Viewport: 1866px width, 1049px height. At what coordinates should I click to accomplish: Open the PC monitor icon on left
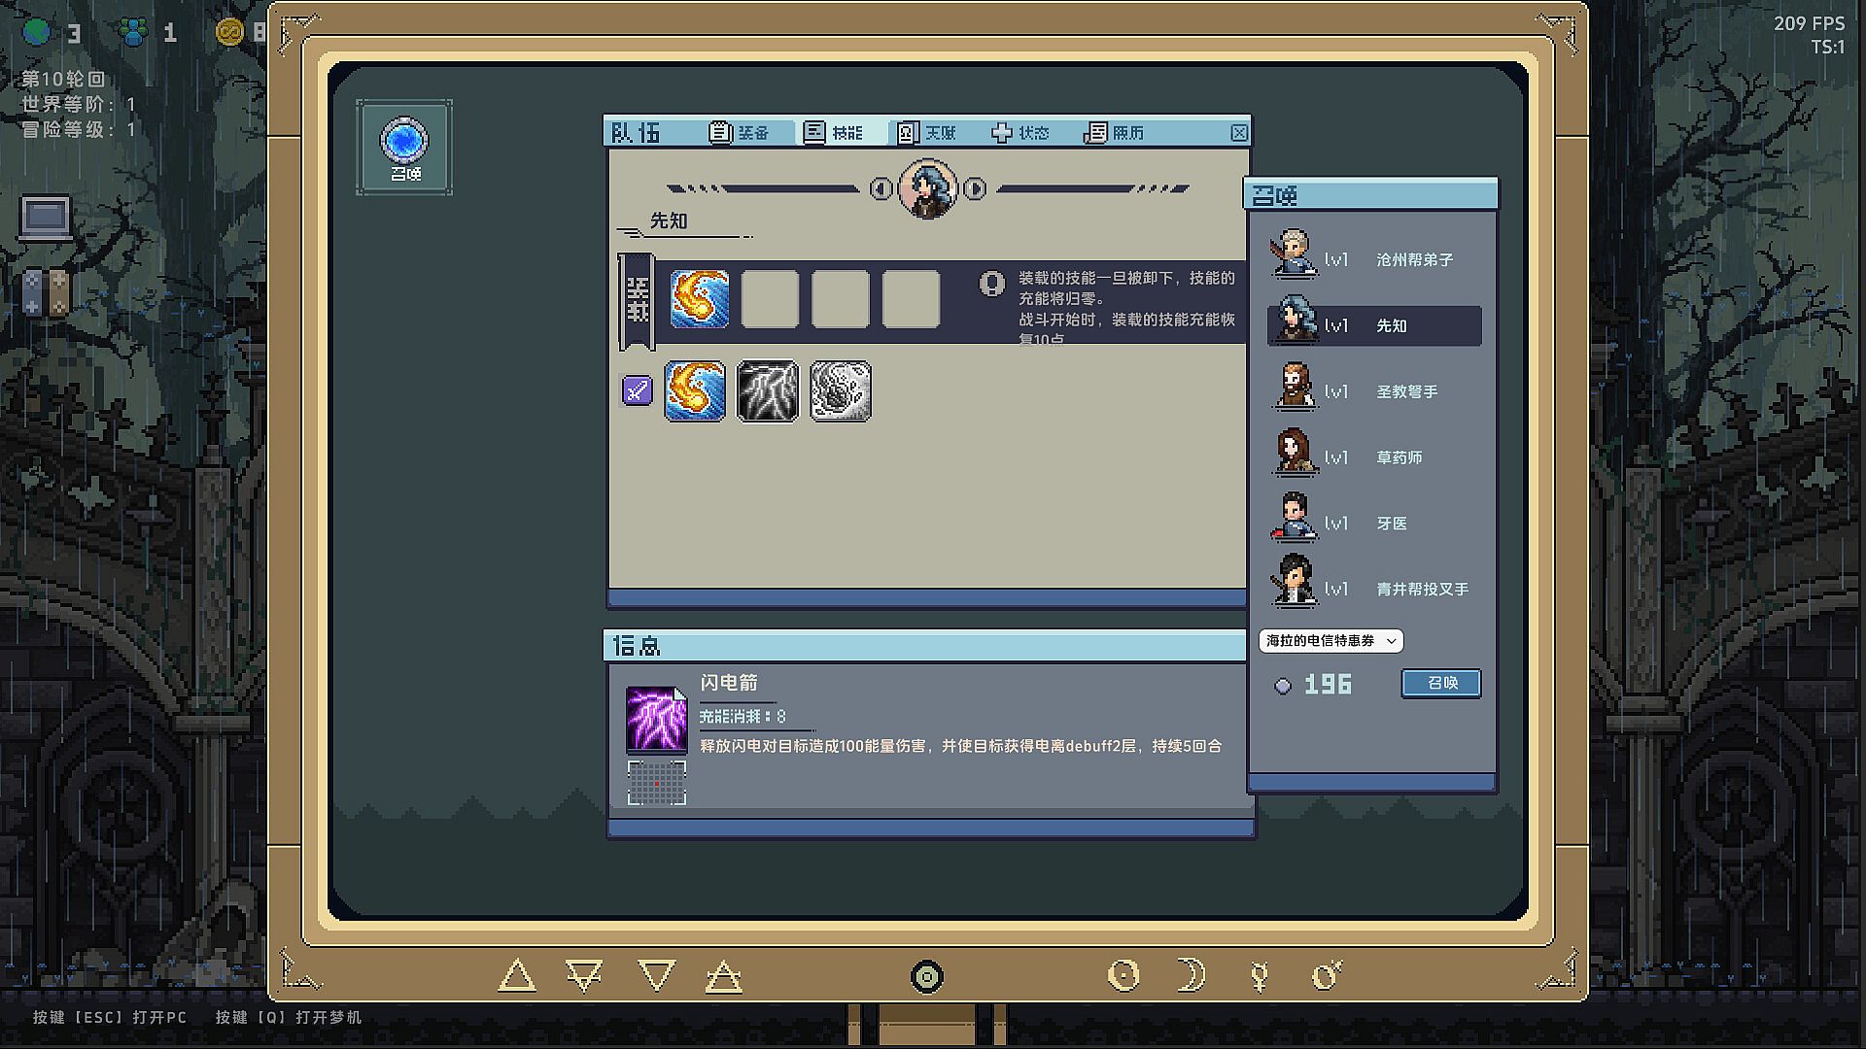45,218
